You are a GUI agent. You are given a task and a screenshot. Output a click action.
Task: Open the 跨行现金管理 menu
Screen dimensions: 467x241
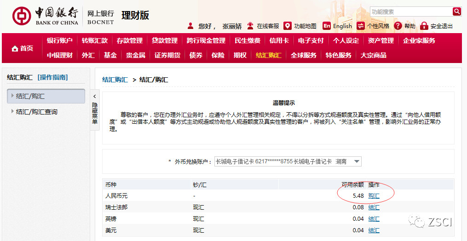click(x=206, y=40)
